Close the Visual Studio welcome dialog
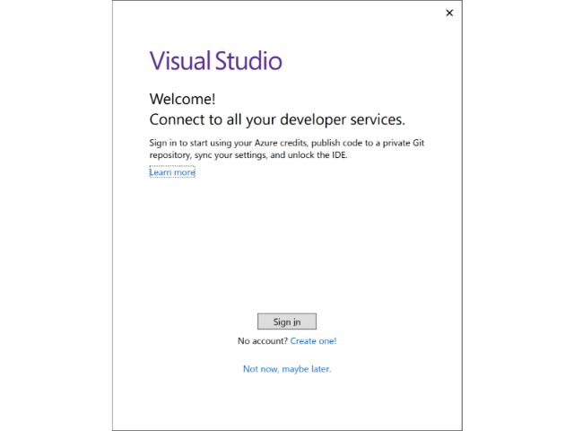 tap(449, 13)
